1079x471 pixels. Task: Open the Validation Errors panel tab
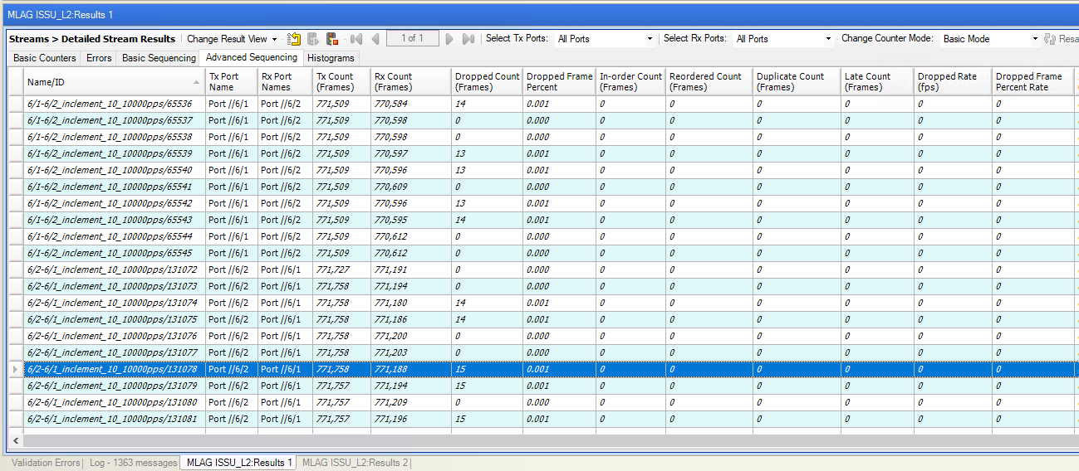pos(47,463)
